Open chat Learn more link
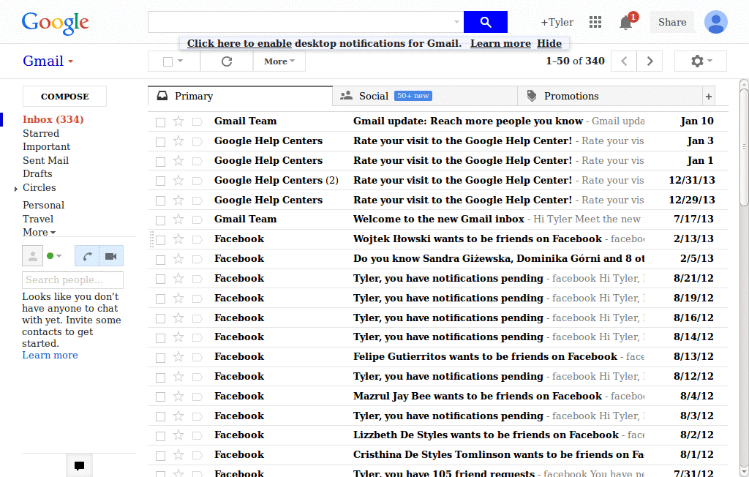 click(50, 355)
